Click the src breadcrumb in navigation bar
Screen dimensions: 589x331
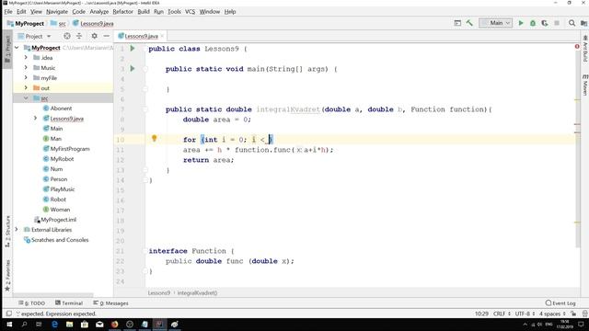[59, 23]
